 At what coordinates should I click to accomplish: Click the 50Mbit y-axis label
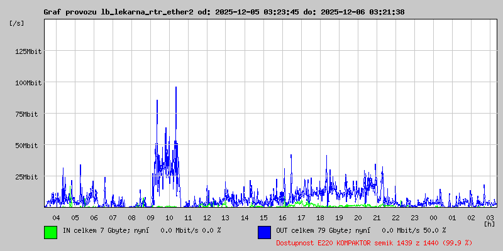[26, 146]
